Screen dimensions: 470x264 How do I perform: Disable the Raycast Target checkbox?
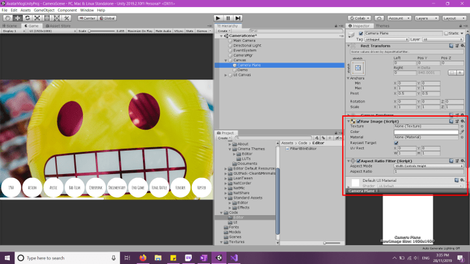click(x=396, y=143)
